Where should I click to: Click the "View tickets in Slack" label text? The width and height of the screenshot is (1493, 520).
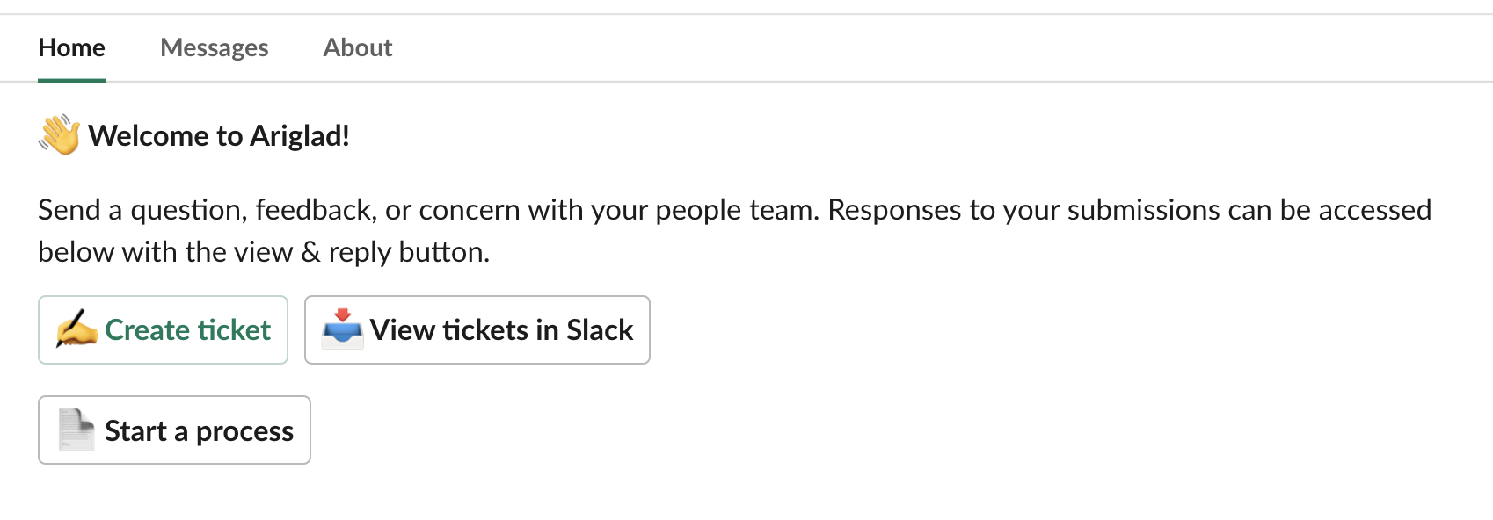501,329
